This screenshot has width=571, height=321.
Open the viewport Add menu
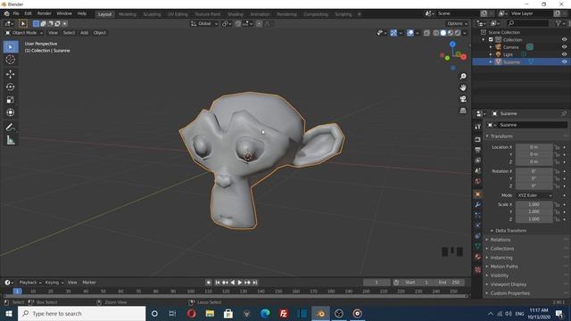click(84, 33)
